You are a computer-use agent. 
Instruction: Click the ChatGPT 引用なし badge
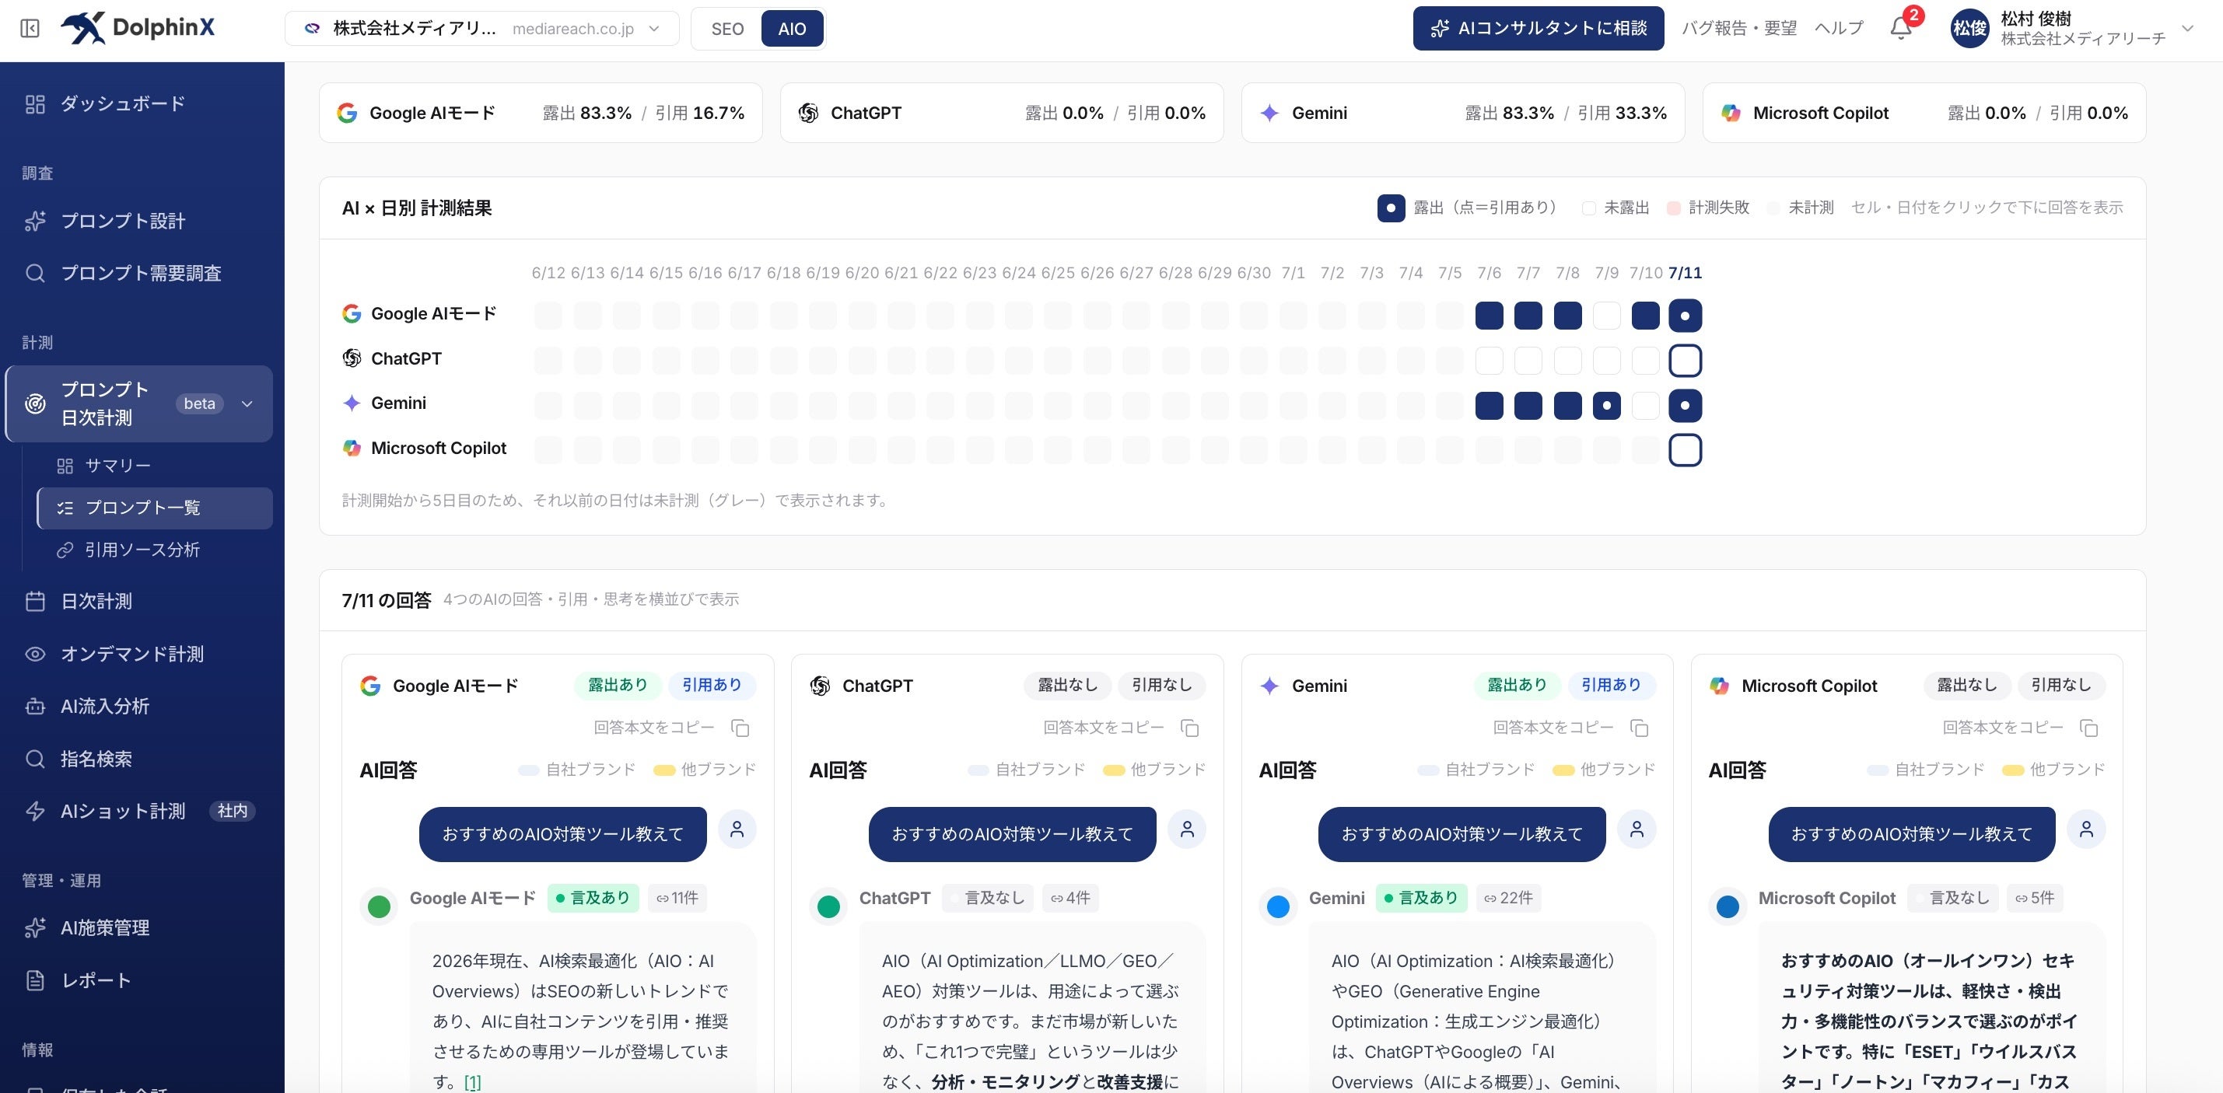pyautogui.click(x=1161, y=685)
